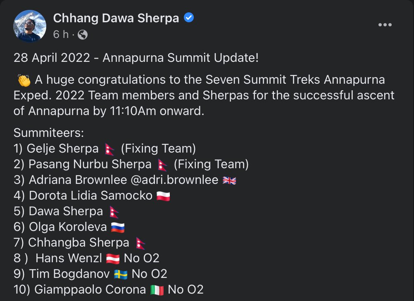The height and width of the screenshot is (301, 414).
Task: Click the blue verified badge
Action: coord(189,18)
